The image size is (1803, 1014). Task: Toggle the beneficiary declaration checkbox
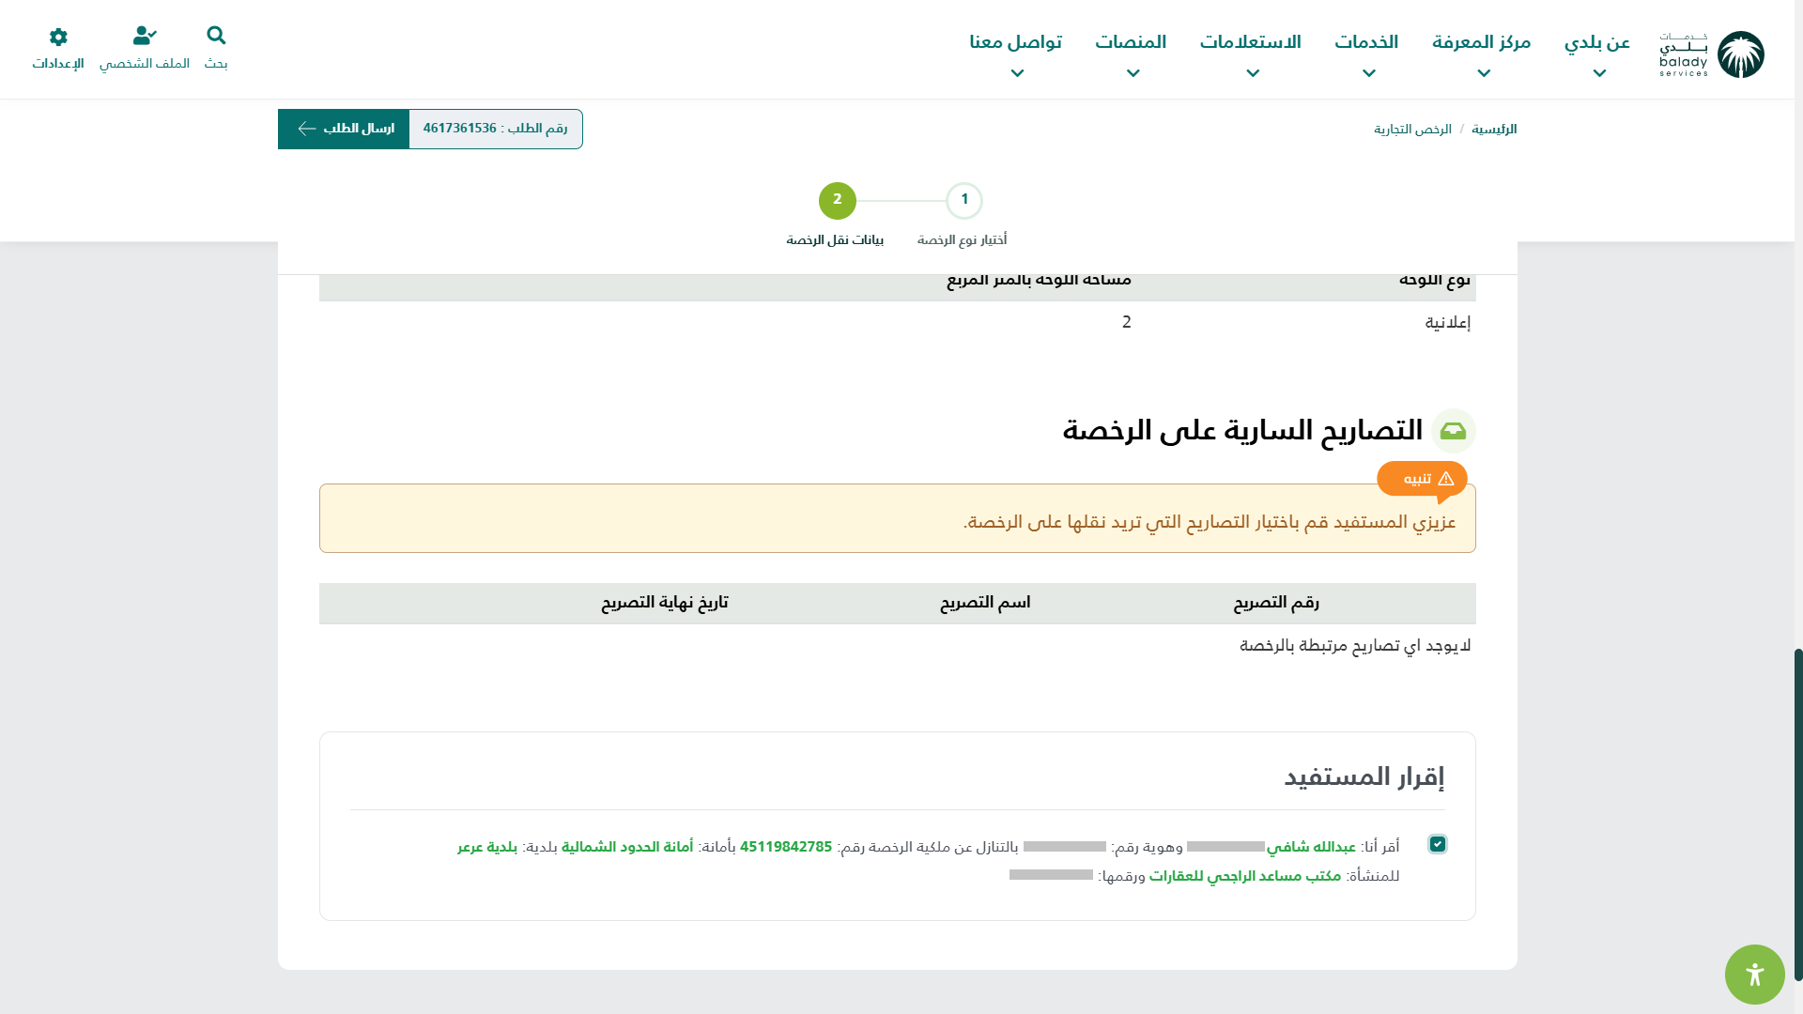click(x=1438, y=844)
